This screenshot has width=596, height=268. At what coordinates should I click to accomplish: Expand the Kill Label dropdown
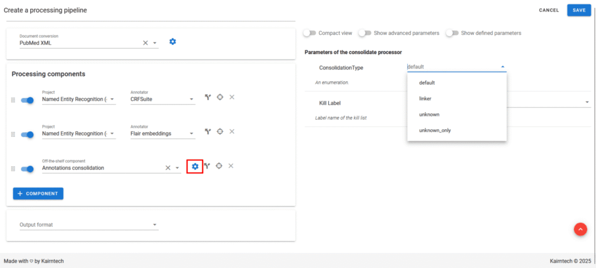(587, 103)
